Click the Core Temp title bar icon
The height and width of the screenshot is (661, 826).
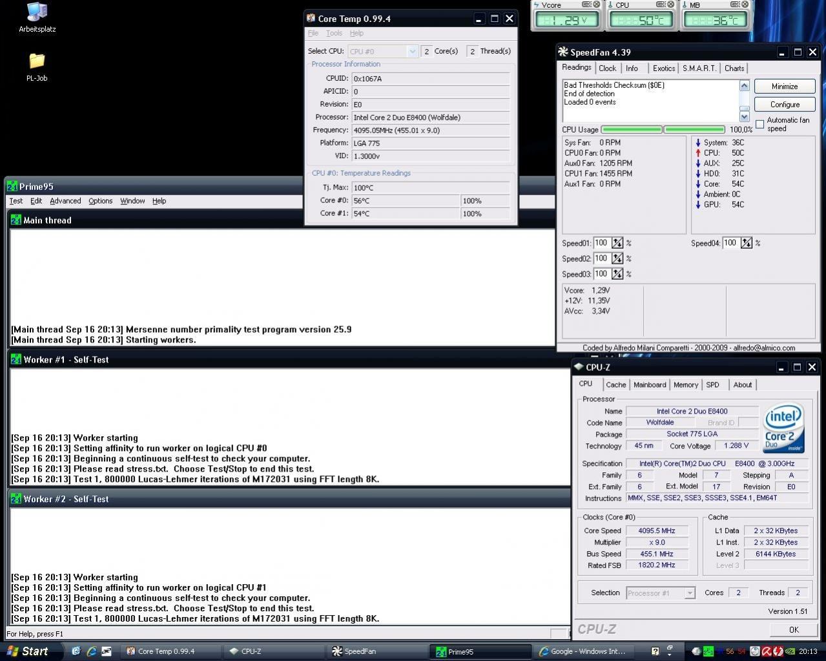pyautogui.click(x=311, y=19)
